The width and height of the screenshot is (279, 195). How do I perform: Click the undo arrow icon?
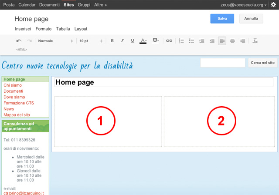pyautogui.click(x=19, y=41)
